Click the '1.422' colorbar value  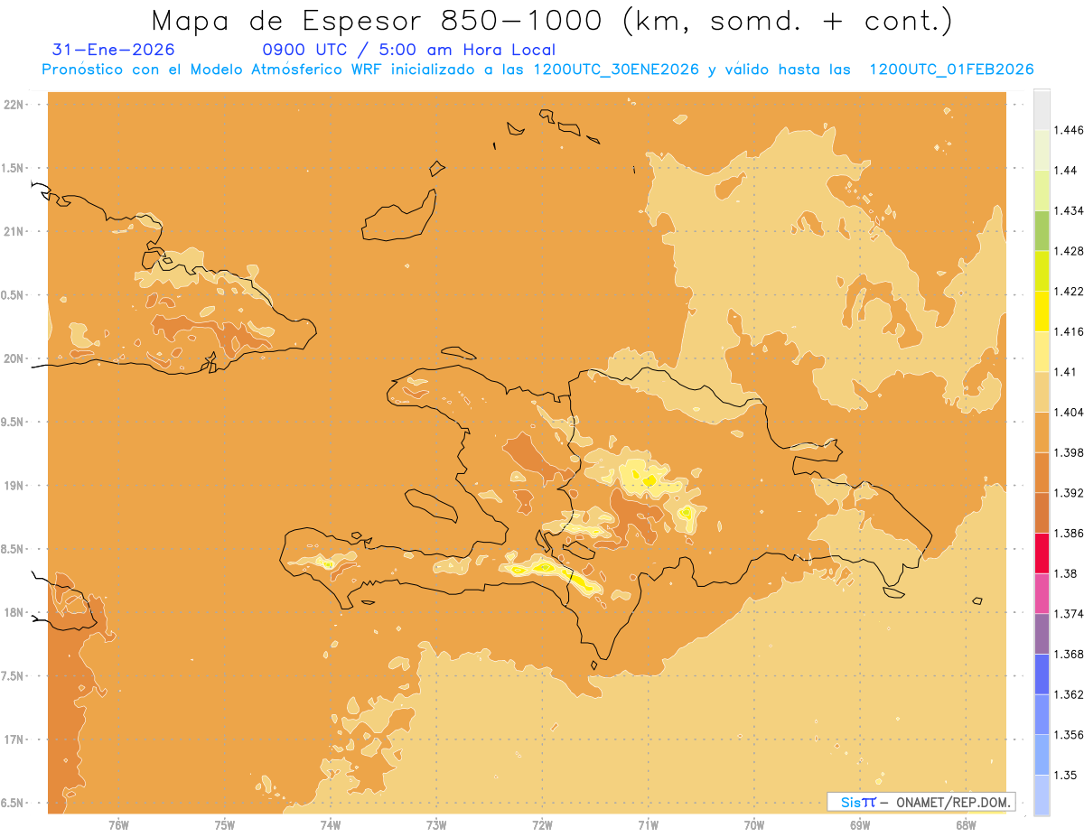(x=1069, y=292)
